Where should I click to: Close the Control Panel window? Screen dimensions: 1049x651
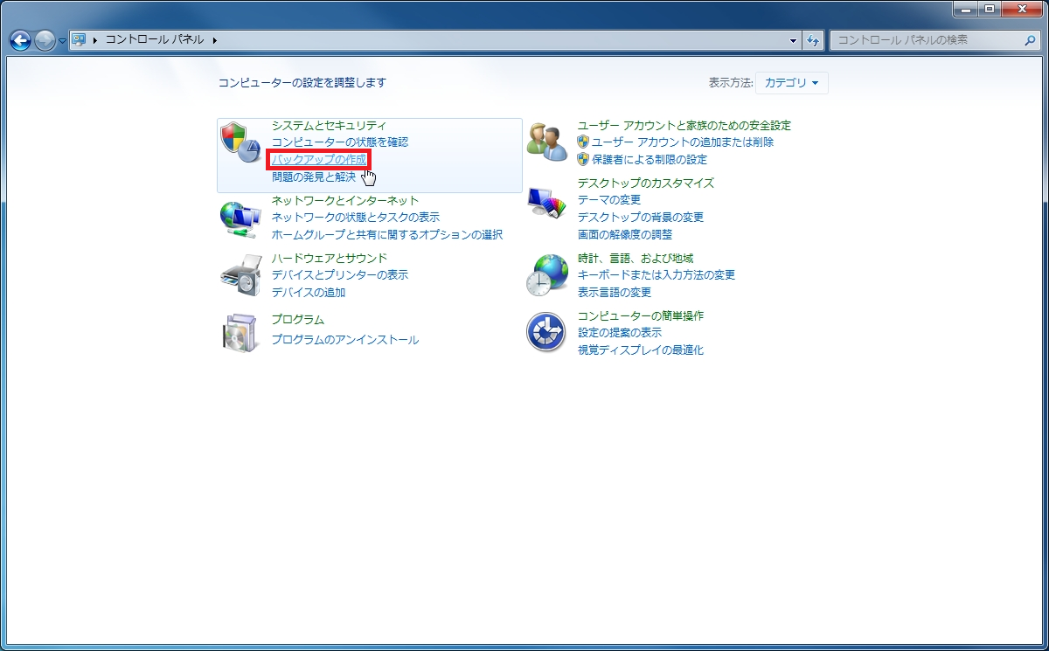(x=1020, y=9)
